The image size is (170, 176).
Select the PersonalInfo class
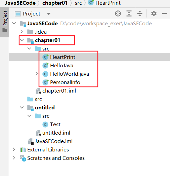point(61,82)
